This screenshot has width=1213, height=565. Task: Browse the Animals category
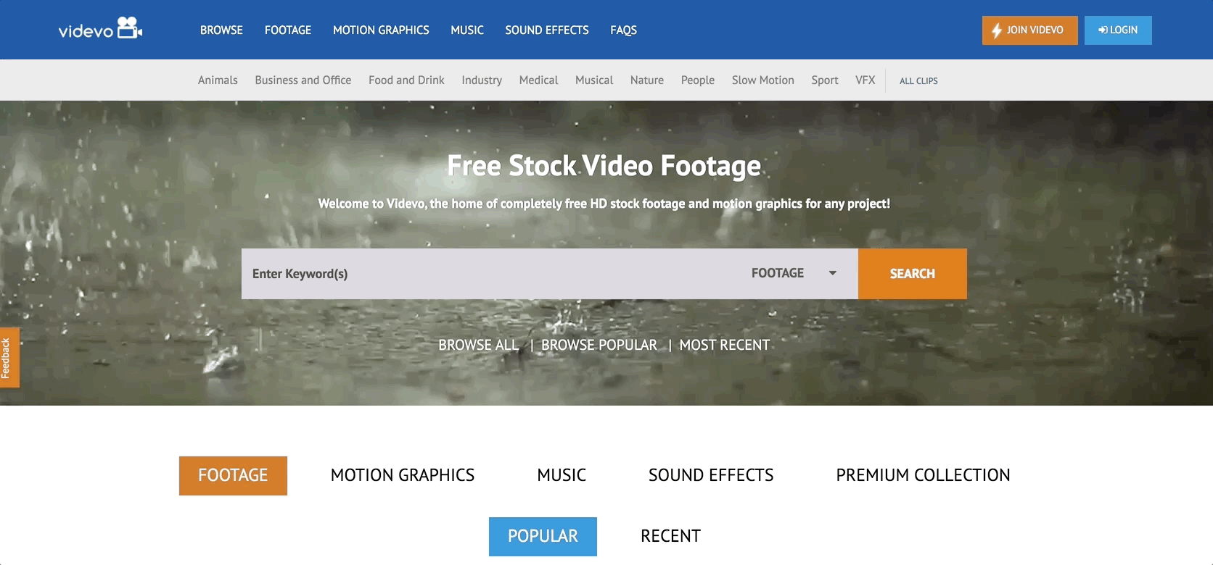(x=218, y=80)
